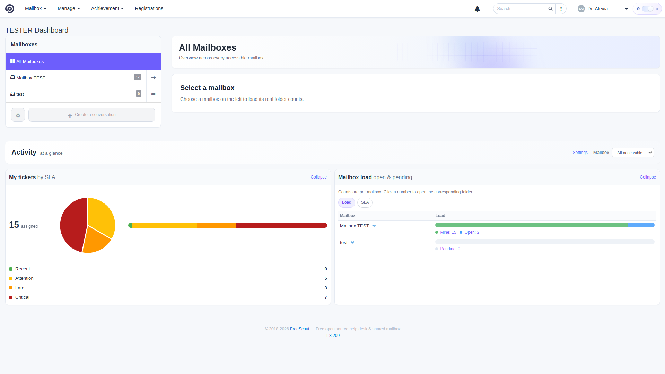665x374 pixels.
Task: Click the Load column header
Action: click(x=440, y=216)
